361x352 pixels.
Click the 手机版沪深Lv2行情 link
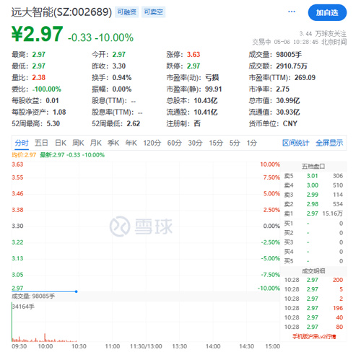[x=314, y=336]
